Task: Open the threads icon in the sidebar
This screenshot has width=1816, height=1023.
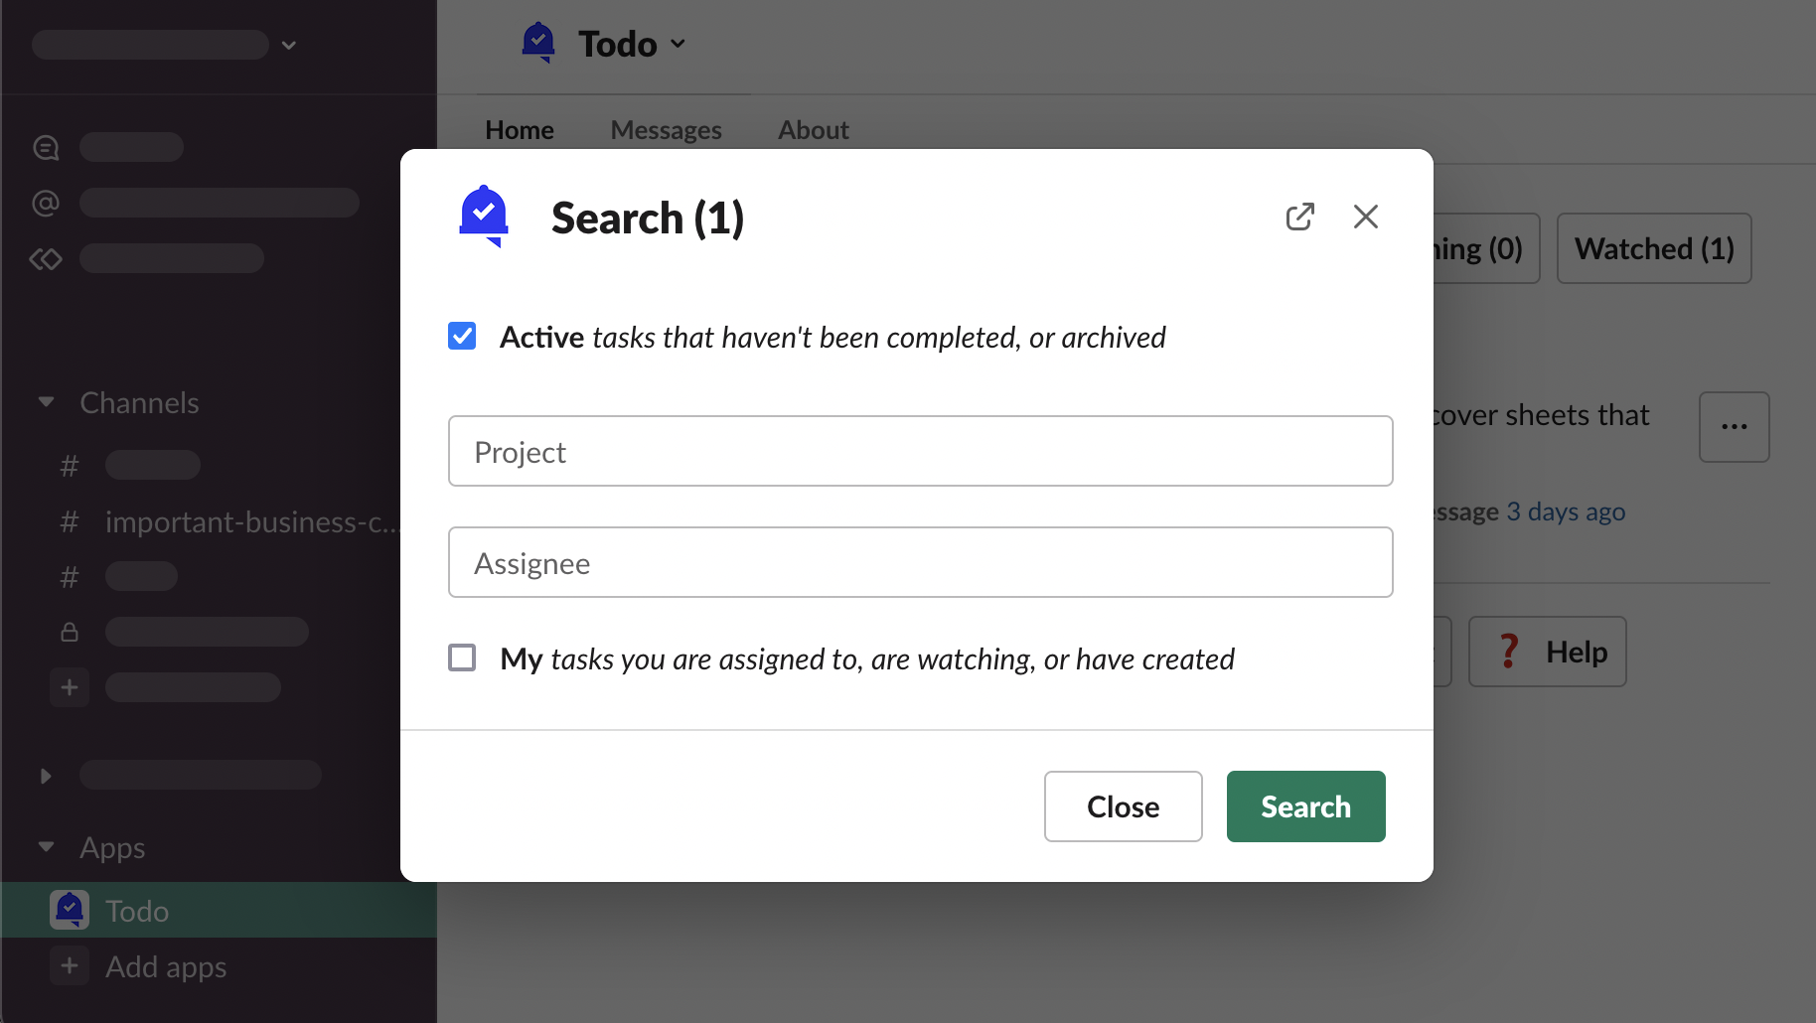Action: tap(46, 148)
